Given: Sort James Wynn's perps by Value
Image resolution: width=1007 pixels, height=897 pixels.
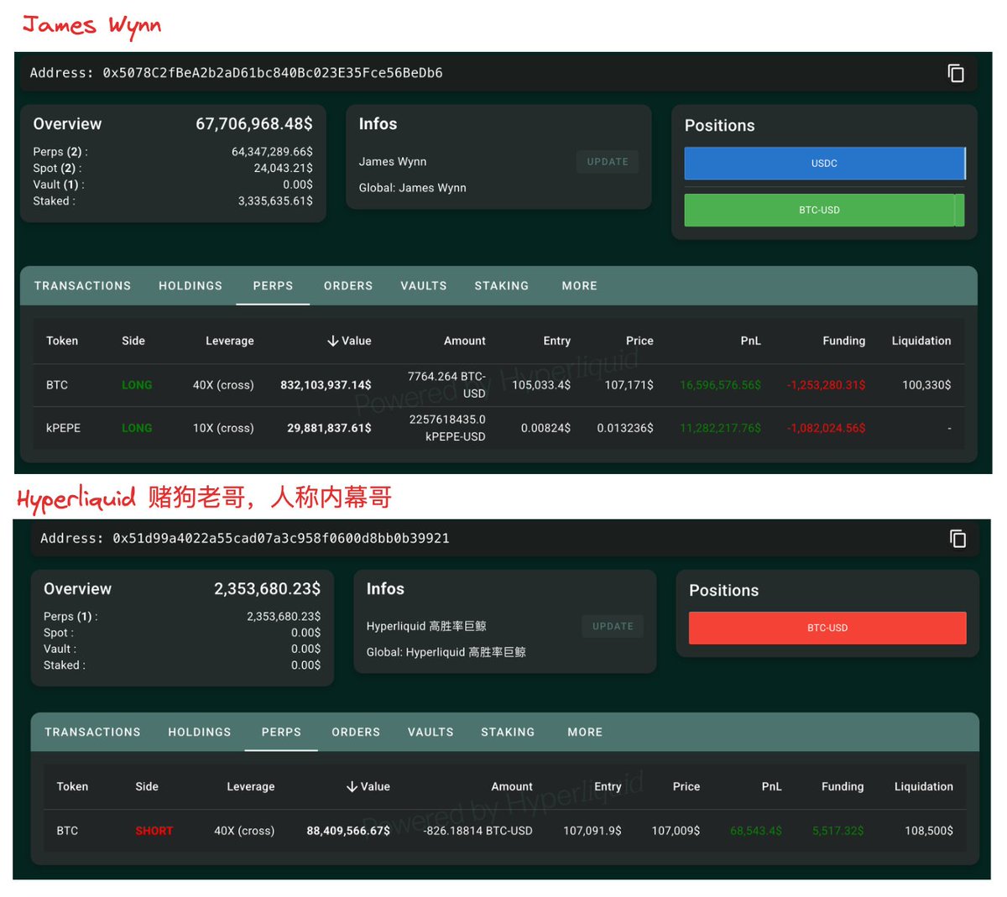Looking at the screenshot, I should pos(349,340).
